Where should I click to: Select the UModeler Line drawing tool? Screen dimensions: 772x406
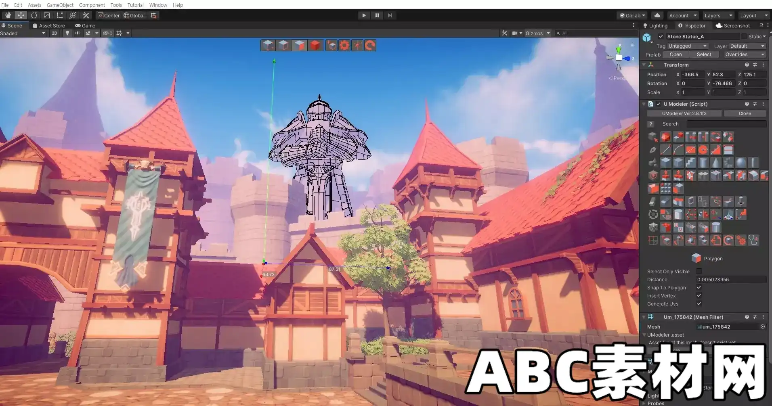665,150
